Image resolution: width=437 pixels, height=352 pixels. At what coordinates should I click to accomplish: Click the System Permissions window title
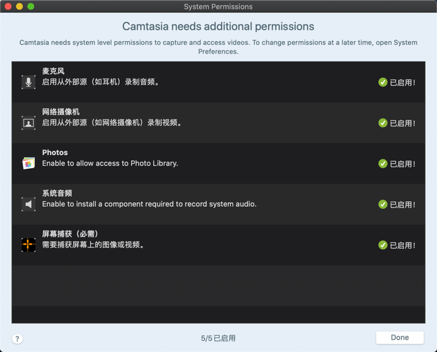pyautogui.click(x=219, y=7)
